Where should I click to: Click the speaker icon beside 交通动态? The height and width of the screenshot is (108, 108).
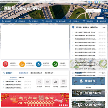click(x=30, y=21)
